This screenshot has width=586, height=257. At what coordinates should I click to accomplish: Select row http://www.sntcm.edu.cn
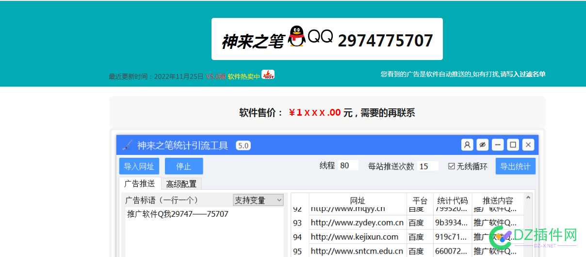coord(357,251)
